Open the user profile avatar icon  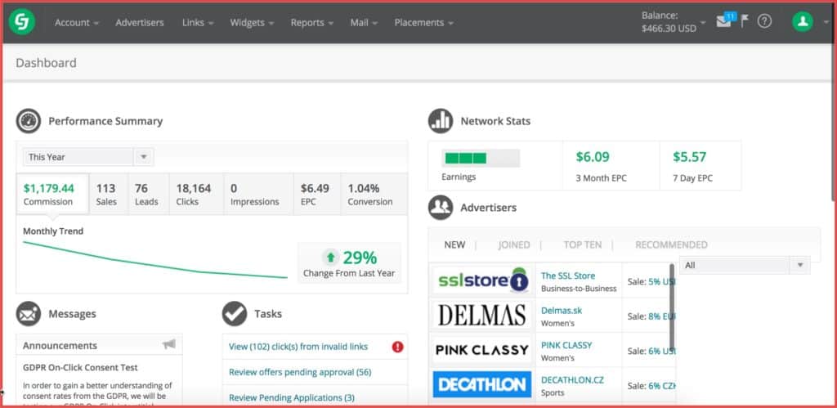[x=803, y=21]
